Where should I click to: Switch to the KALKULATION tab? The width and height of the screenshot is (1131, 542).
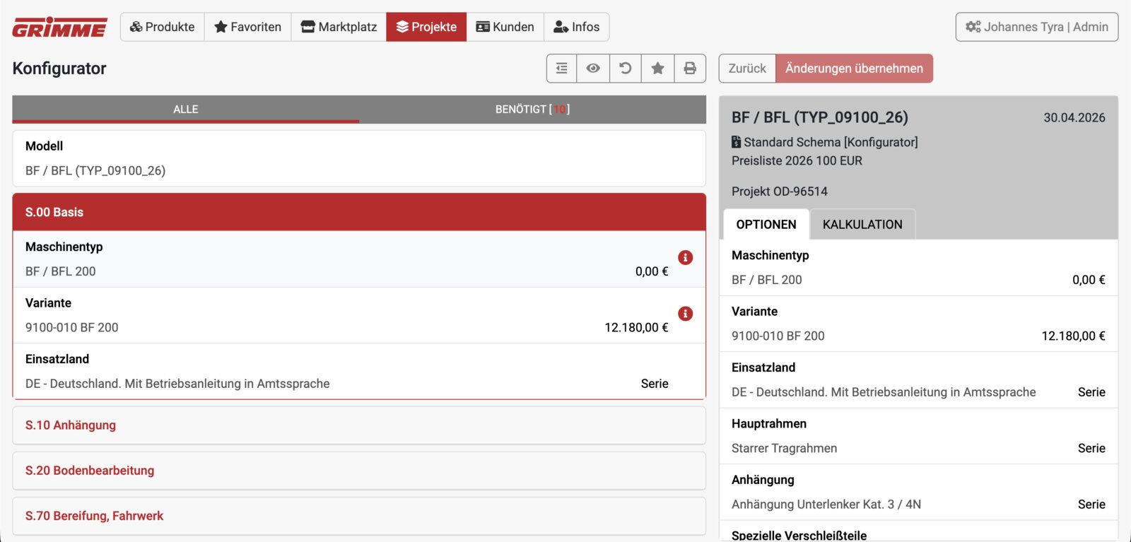click(x=862, y=225)
